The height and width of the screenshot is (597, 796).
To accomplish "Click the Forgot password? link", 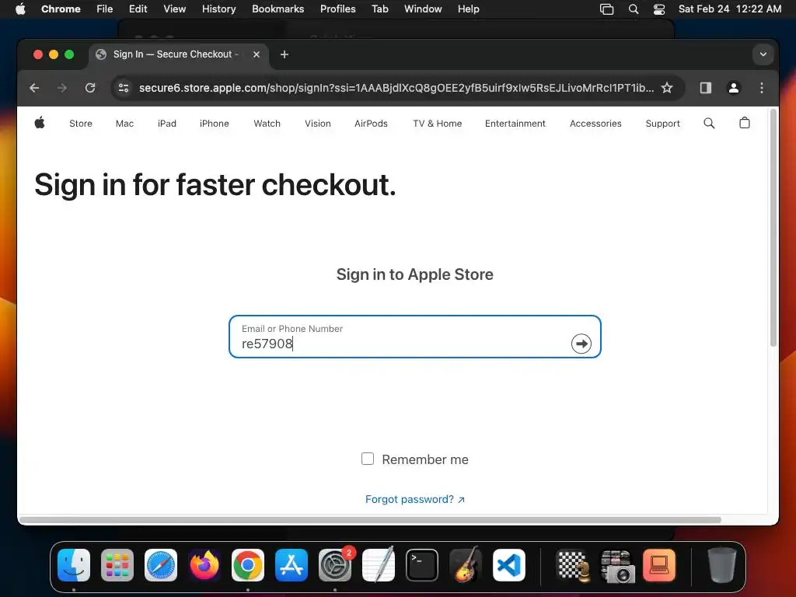I will [x=415, y=499].
